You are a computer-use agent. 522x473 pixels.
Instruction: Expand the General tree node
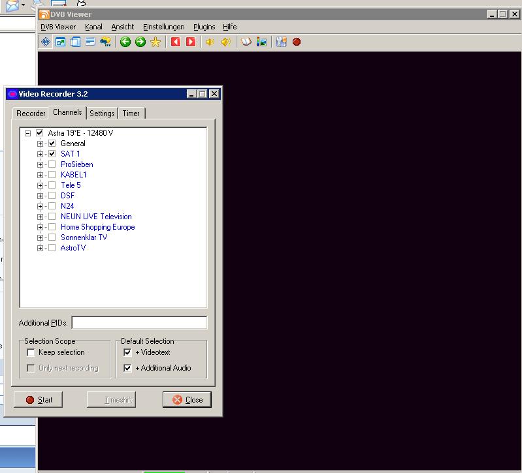40,144
